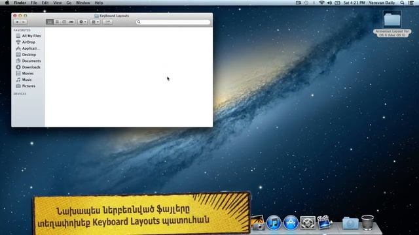Click the Finder window search field
The image size is (419, 235).
(173, 22)
